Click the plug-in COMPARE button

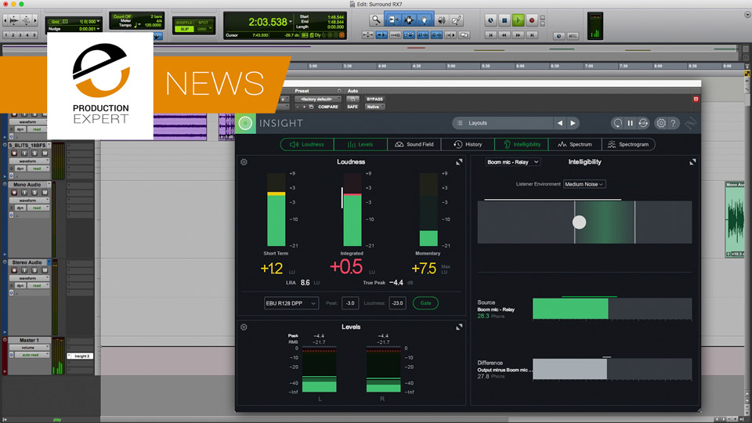pos(328,107)
